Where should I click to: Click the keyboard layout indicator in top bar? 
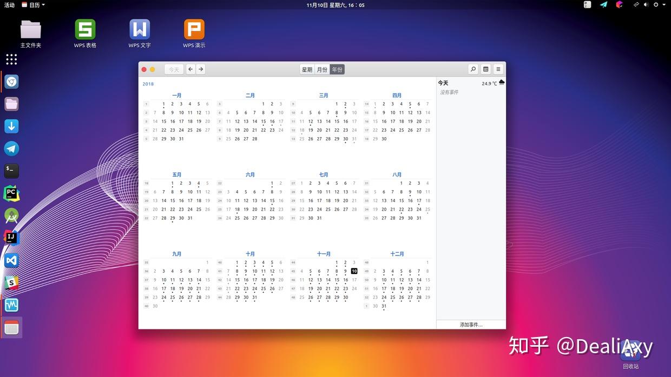coord(587,5)
